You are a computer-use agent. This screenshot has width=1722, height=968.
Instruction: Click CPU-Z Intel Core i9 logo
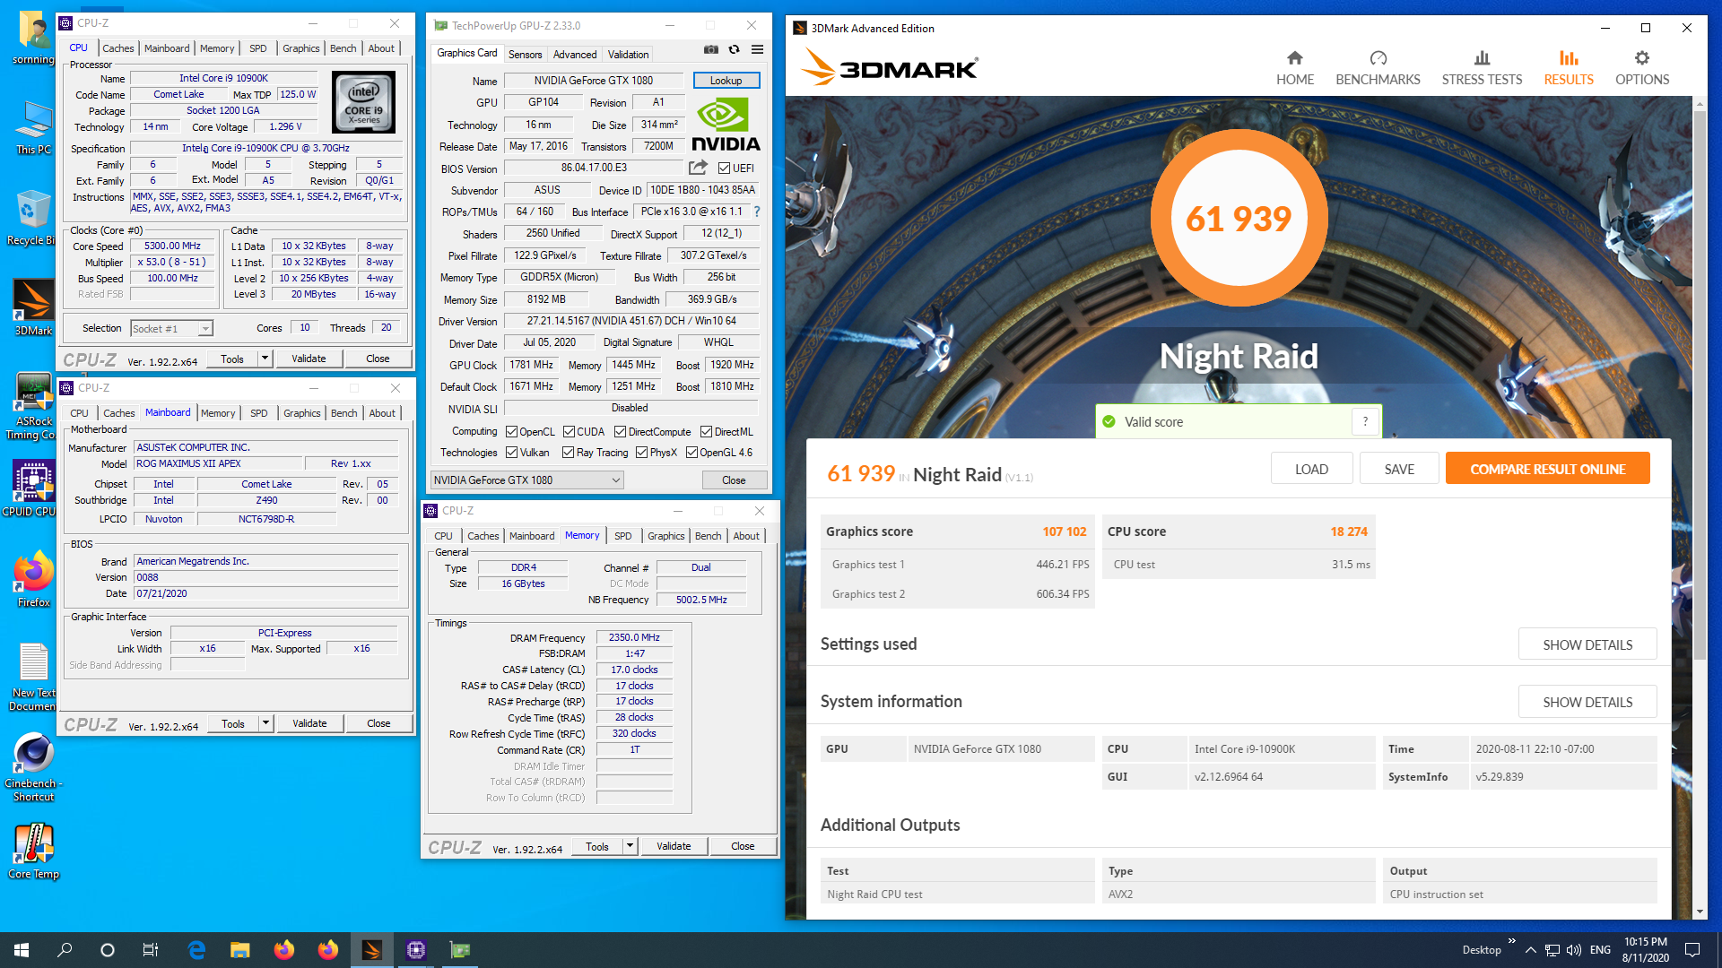click(363, 102)
